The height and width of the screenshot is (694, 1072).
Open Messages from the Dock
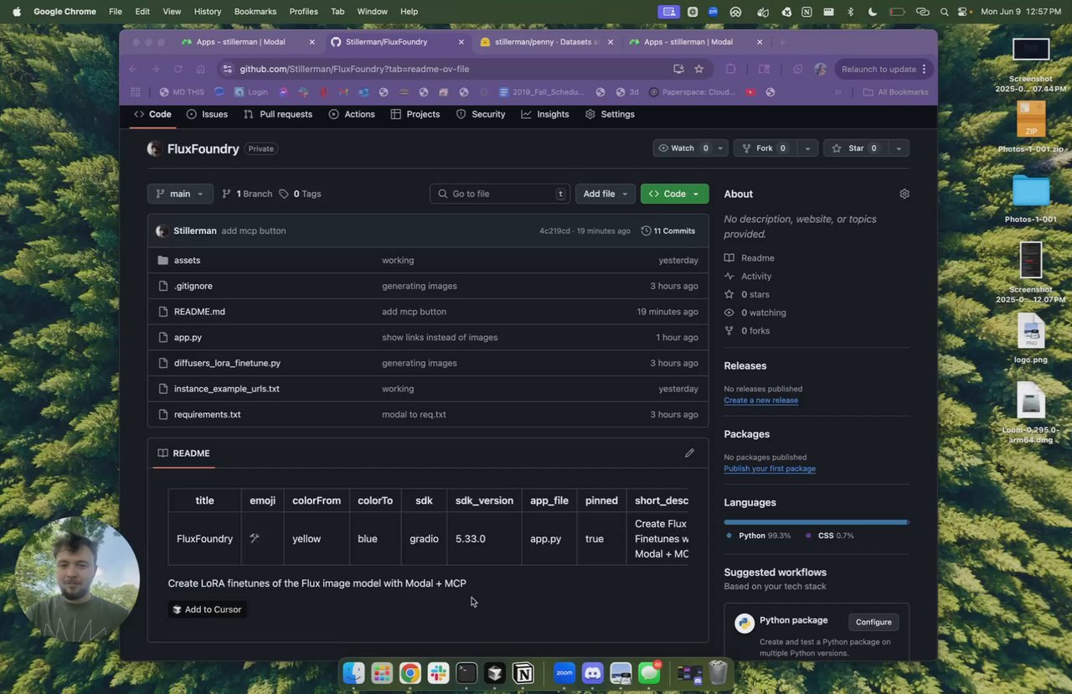coord(649,672)
